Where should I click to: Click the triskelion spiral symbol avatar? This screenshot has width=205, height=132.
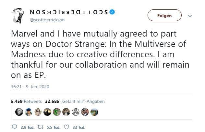76,112
